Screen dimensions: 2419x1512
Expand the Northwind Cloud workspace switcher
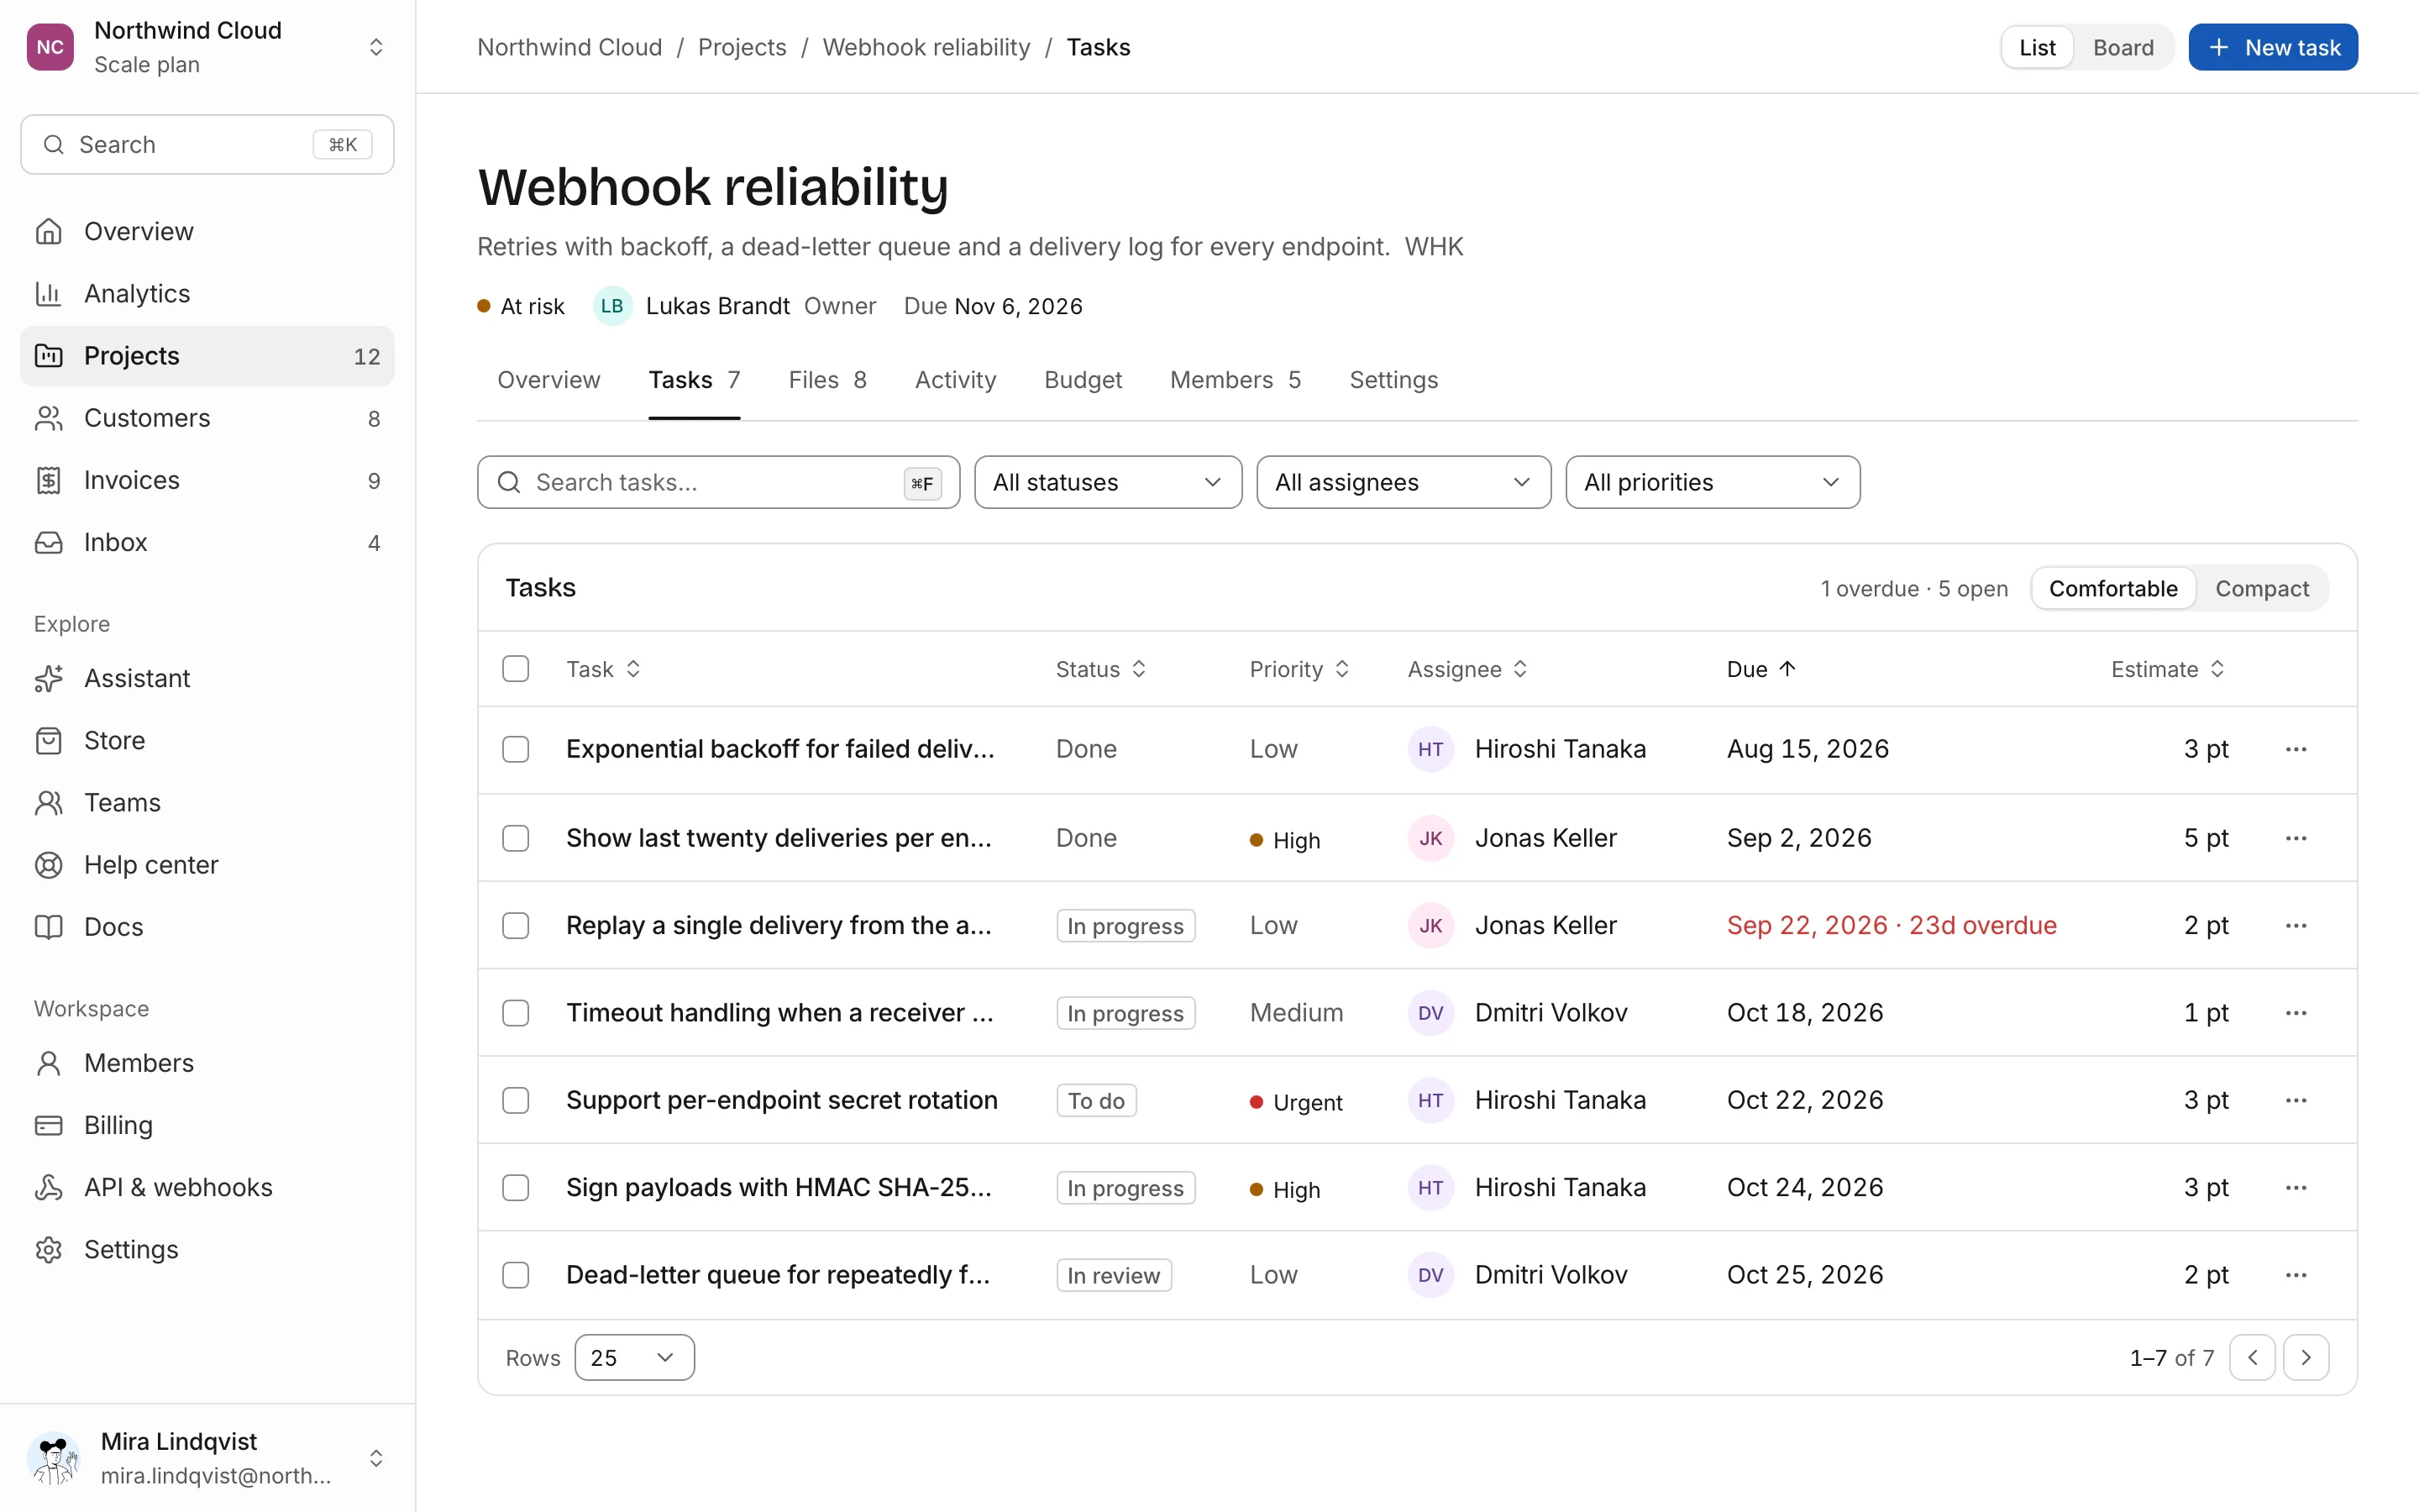click(207, 47)
